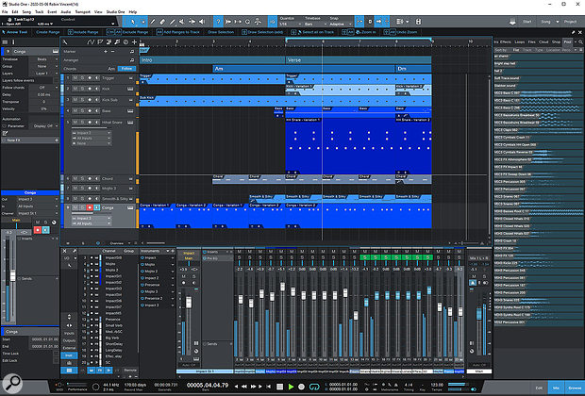Select the Range tool
Image resolution: width=585 pixels, height=396 pixels.
coord(142,22)
